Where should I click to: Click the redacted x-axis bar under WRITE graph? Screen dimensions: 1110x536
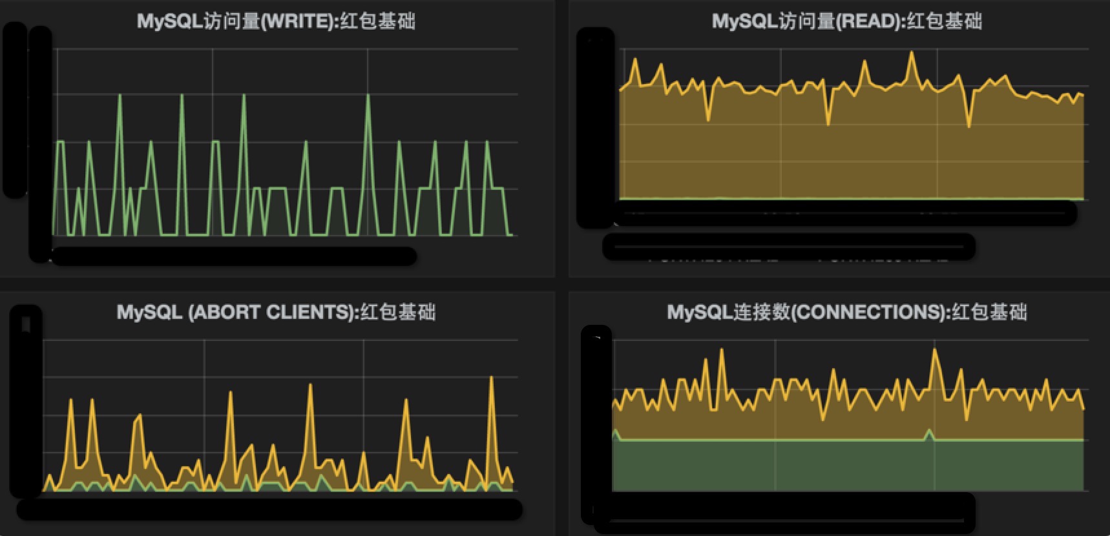[234, 256]
